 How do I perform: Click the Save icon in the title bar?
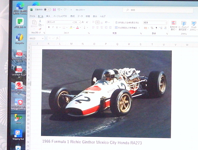[54, 10]
